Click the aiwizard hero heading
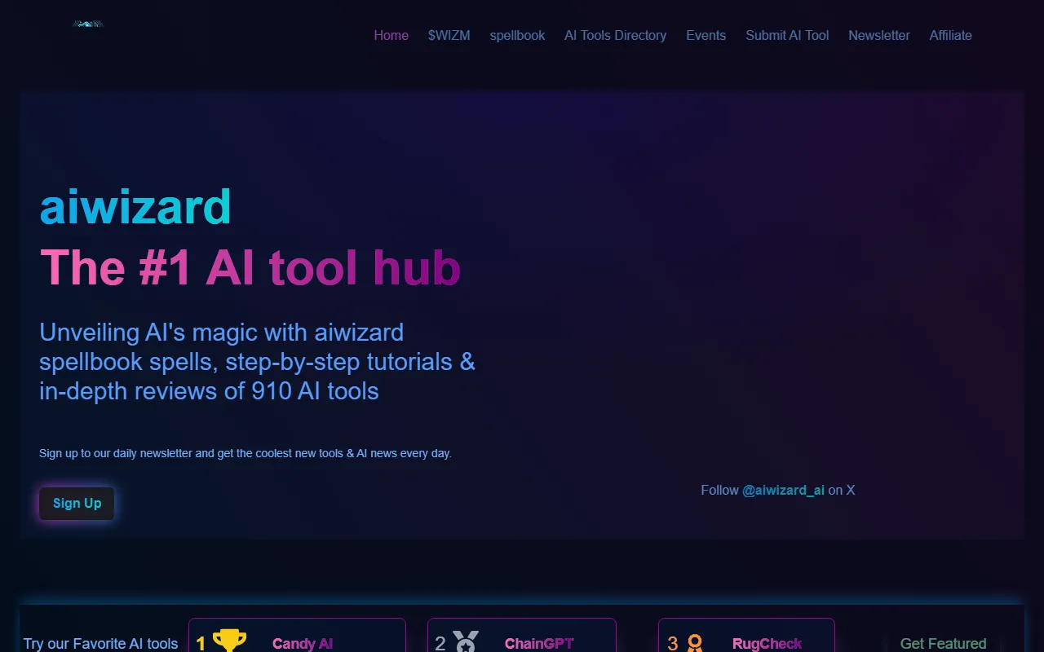 point(135,207)
